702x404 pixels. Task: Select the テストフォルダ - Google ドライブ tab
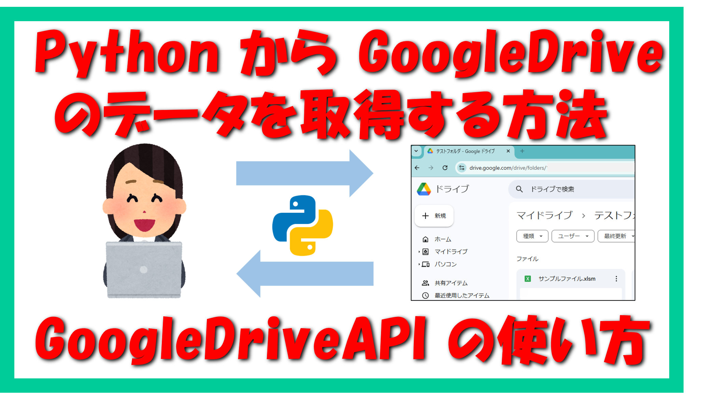(469, 151)
